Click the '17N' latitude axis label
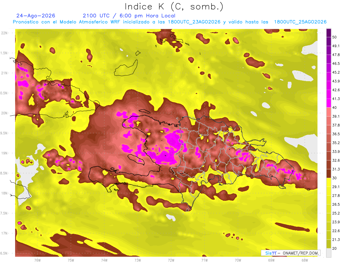This screenshot has width=342, height=264. point(5,233)
